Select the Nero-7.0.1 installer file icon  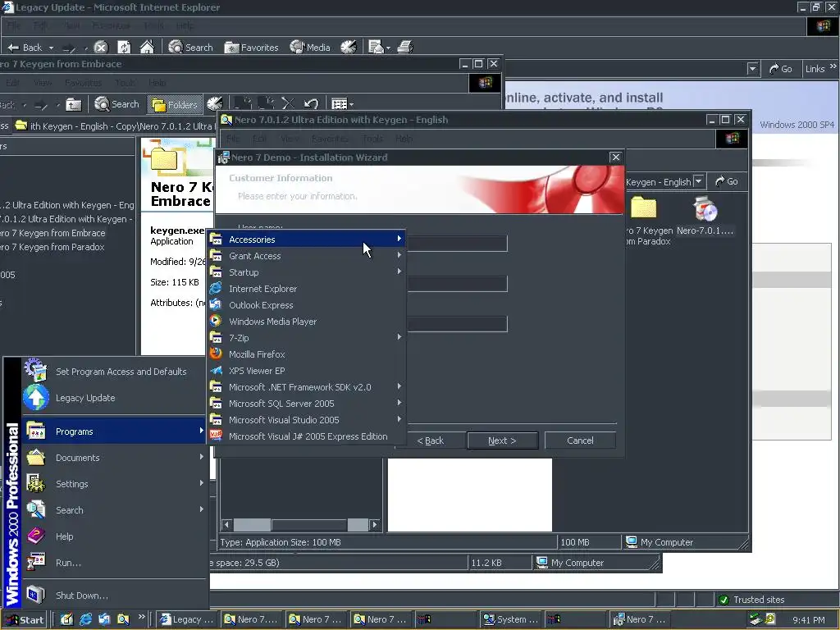(x=705, y=216)
